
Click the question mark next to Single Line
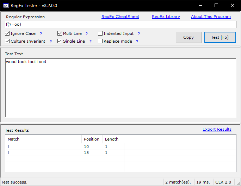coord(90,42)
